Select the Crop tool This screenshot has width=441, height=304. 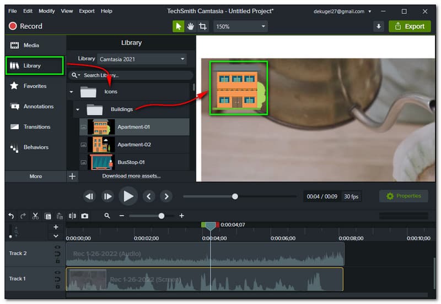click(x=203, y=26)
